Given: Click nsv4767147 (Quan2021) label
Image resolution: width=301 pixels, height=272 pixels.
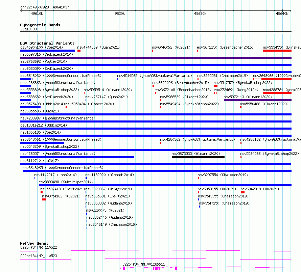Looking at the screenshot, I should (x=107, y=97).
